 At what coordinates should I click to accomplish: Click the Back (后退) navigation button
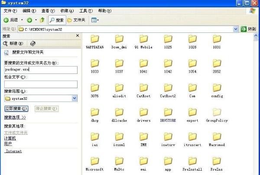[11, 20]
